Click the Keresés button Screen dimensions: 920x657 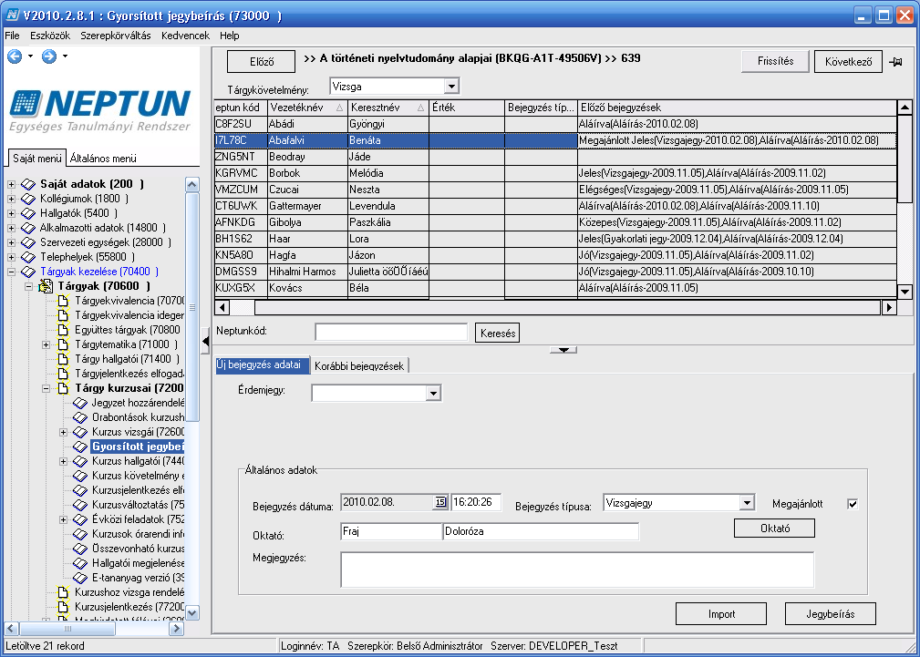[498, 334]
